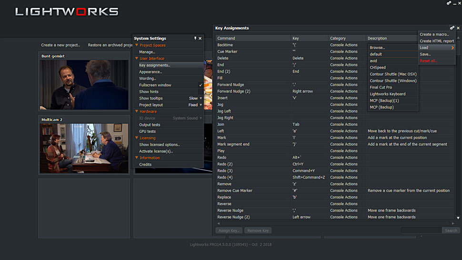462x260 pixels.
Task: Open the Bunt gemixt project thumbnail
Action: tap(84, 85)
